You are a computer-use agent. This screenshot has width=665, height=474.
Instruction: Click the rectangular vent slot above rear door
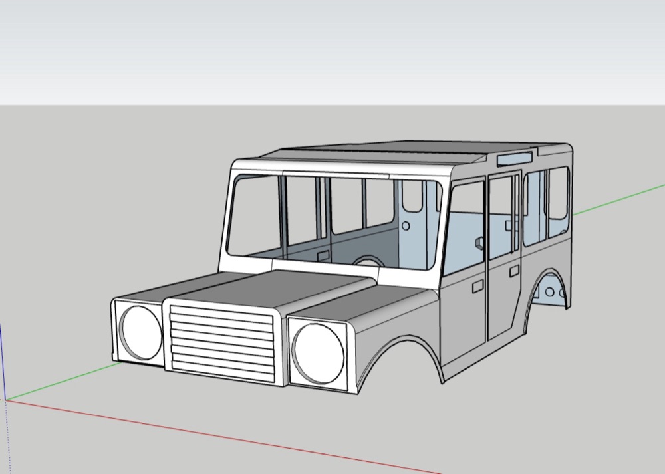coord(515,158)
